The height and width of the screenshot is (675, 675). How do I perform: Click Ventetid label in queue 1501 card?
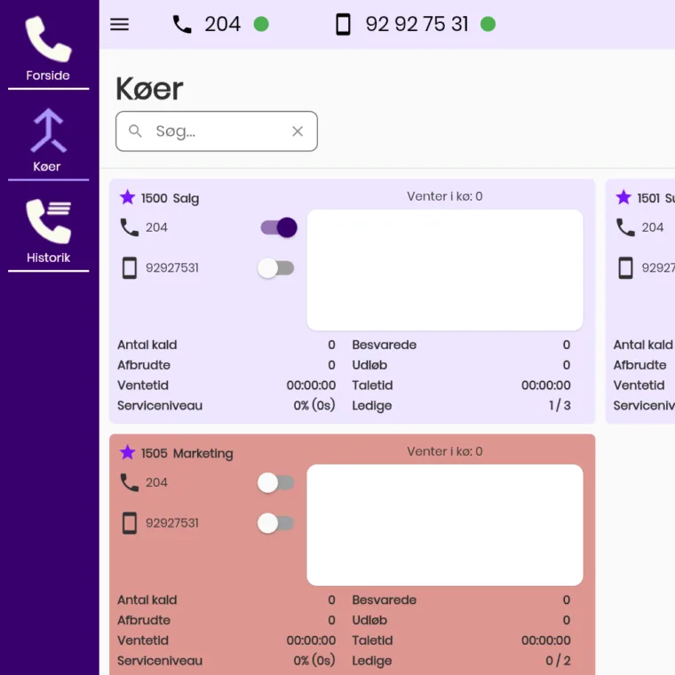639,385
